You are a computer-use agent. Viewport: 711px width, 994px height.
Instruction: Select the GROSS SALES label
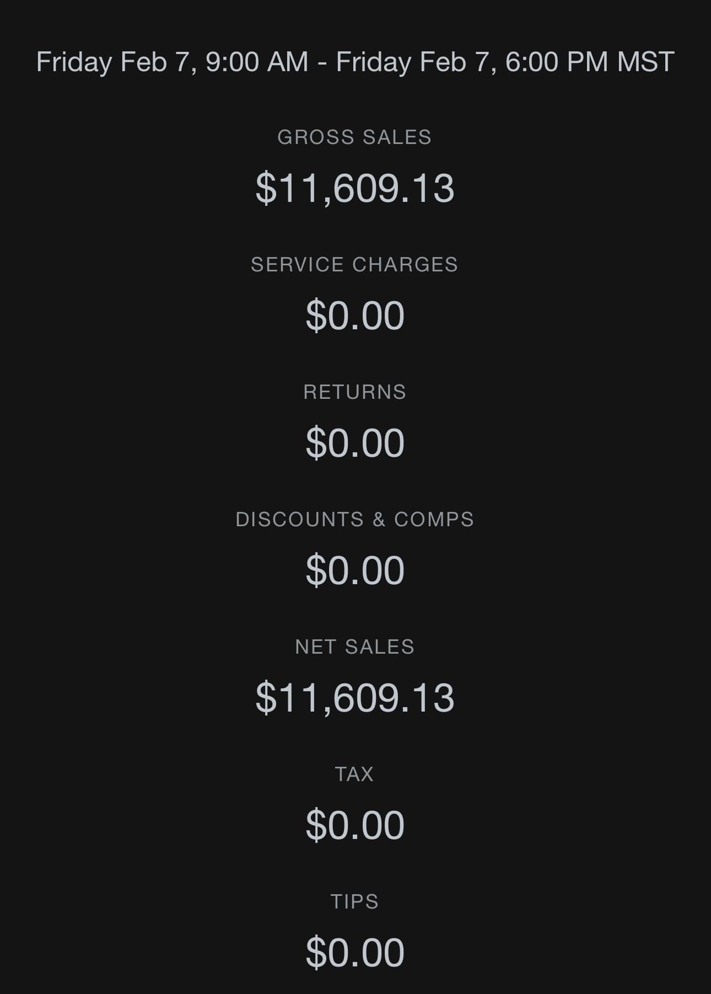(x=354, y=137)
